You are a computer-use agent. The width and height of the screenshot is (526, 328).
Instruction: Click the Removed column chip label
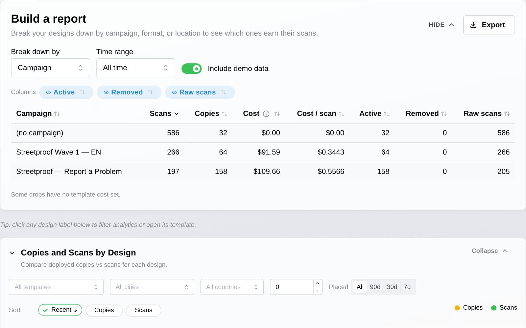click(x=127, y=92)
